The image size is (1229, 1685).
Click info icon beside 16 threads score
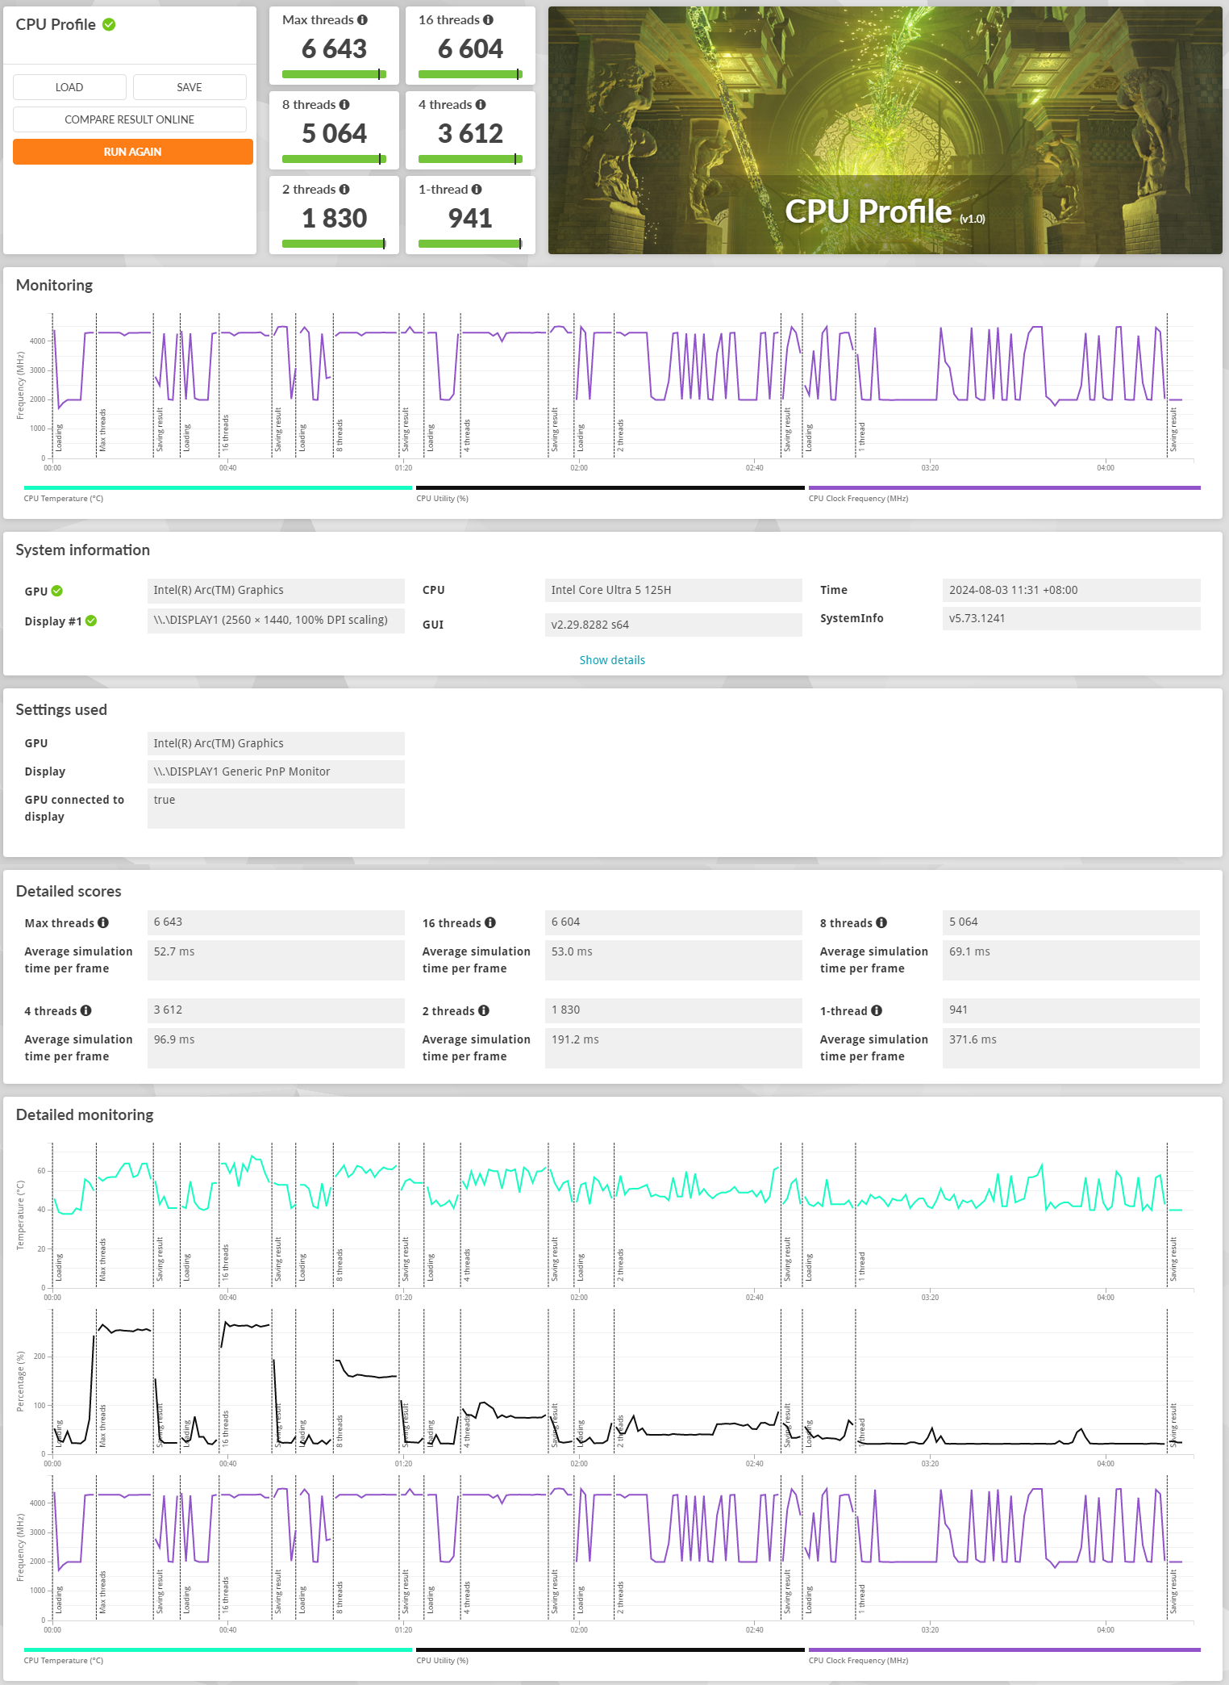click(488, 20)
